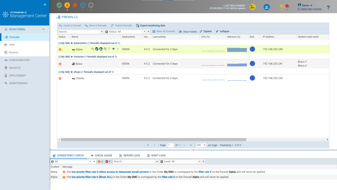Viewport: 337px width, 190px height.
Task: Click the red X remove icon on Alpha row
Action: click(117, 49)
